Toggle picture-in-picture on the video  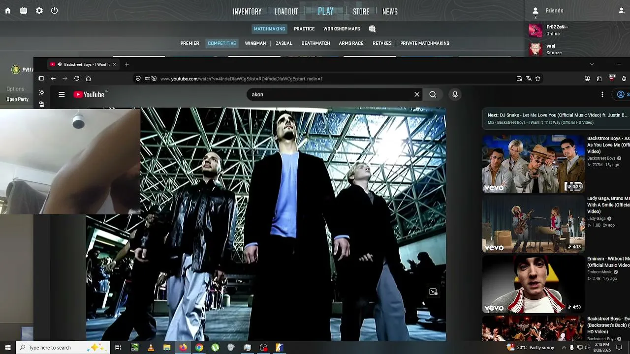coord(433,292)
